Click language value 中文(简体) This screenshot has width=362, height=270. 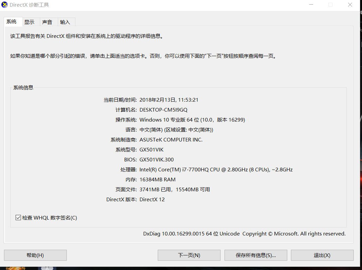tap(176, 130)
